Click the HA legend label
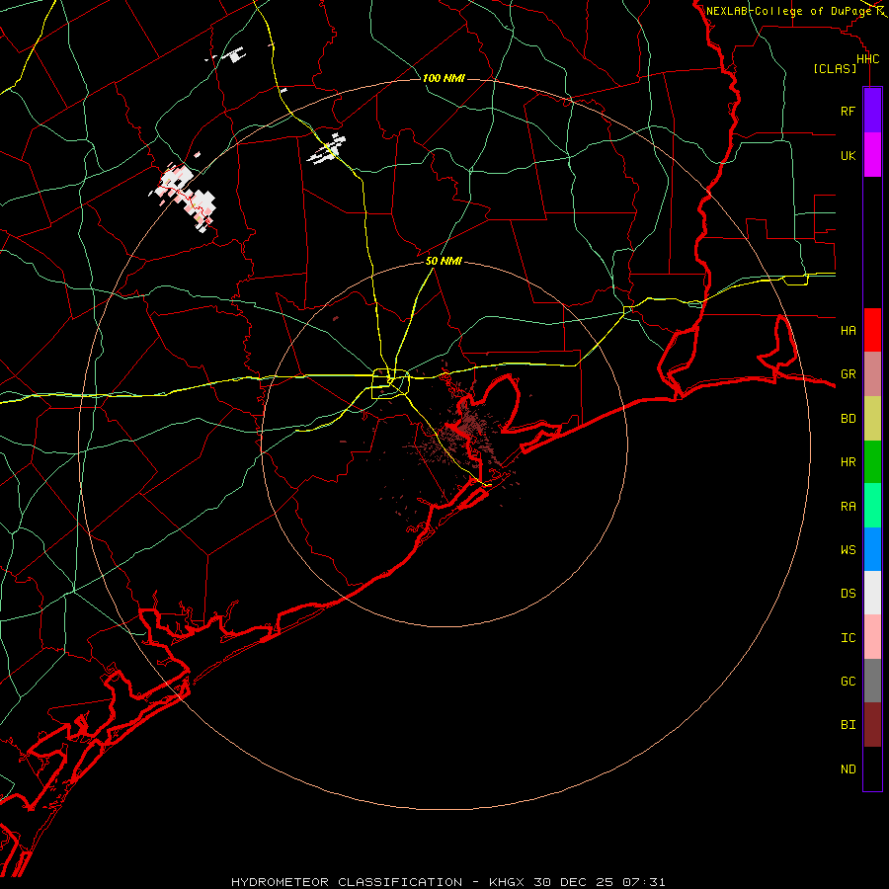 pyautogui.click(x=848, y=330)
